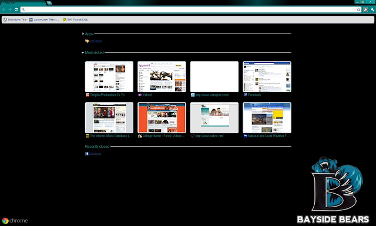Viewport: 376px width, 226px height.
Task: Reopen Facebook from Recently closed
Action: click(x=95, y=154)
